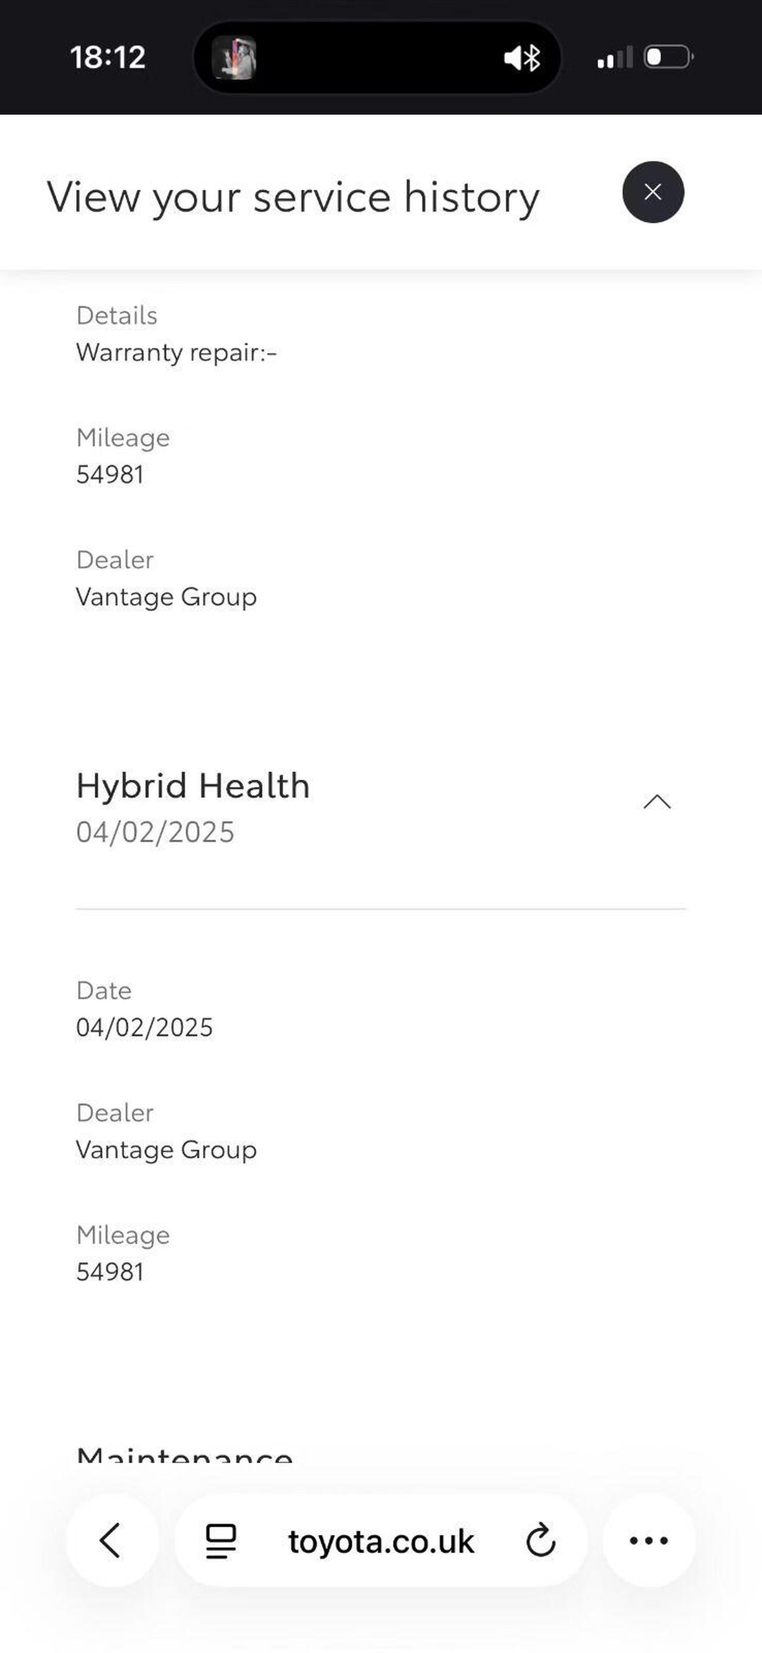
Task: Tap the media thumbnail in Dynamic Island
Action: 234,58
